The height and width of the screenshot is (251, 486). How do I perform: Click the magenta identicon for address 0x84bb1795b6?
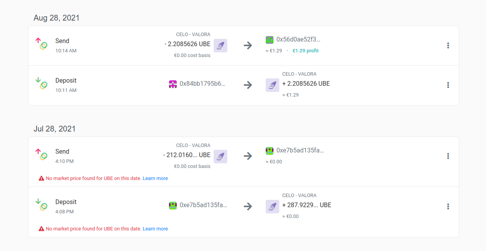[173, 84]
